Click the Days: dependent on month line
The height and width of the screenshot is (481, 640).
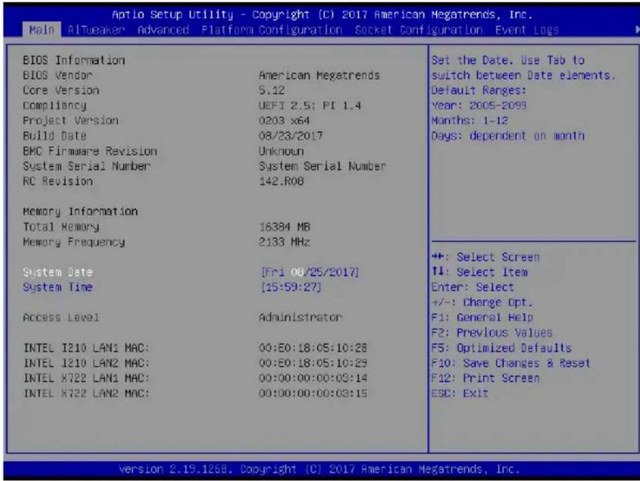508,136
